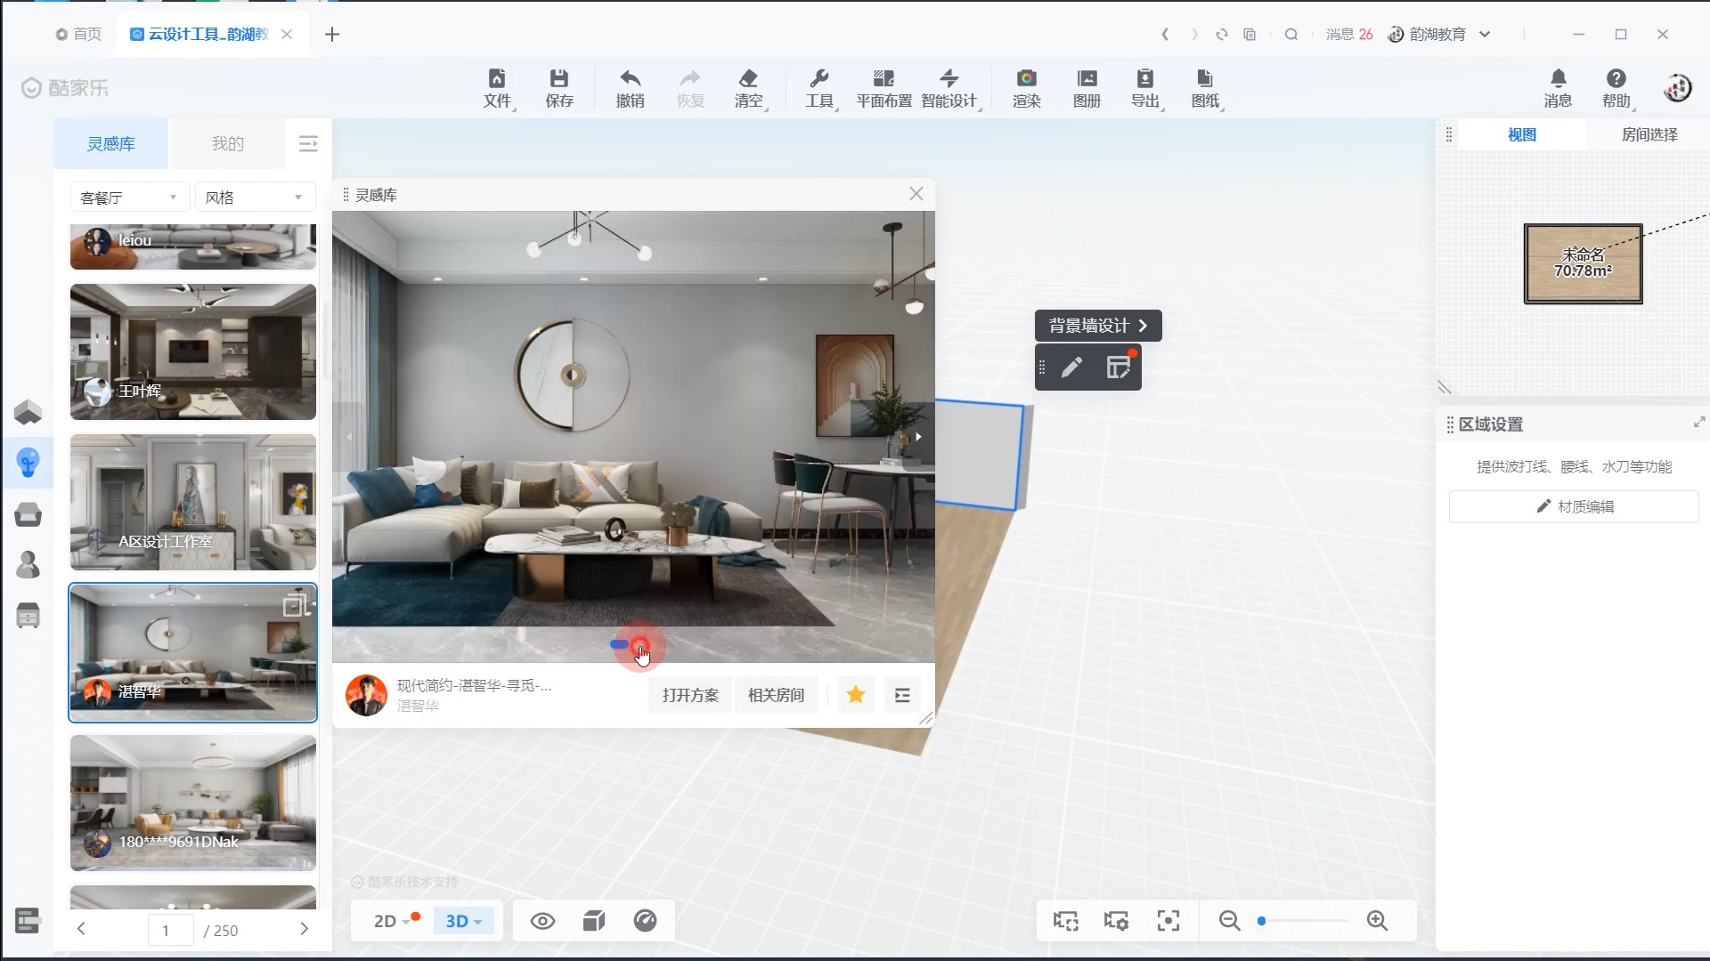
Task: Open a new tab with plus button
Action: click(x=332, y=34)
